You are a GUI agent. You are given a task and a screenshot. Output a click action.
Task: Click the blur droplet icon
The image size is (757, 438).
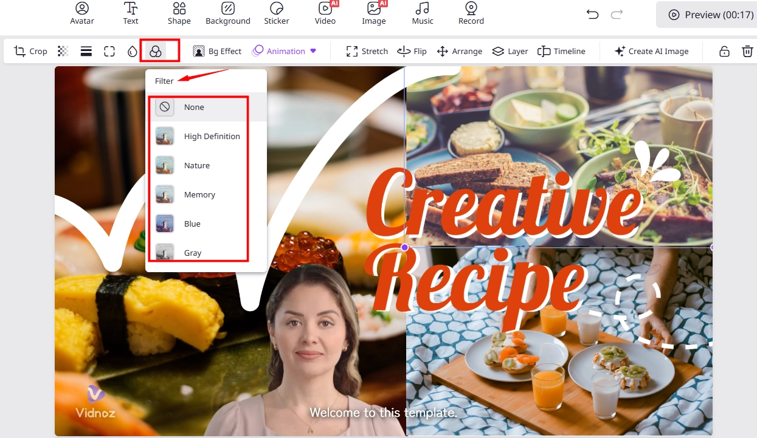tap(132, 51)
